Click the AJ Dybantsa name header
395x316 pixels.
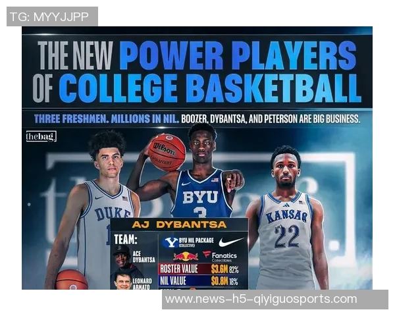point(179,224)
